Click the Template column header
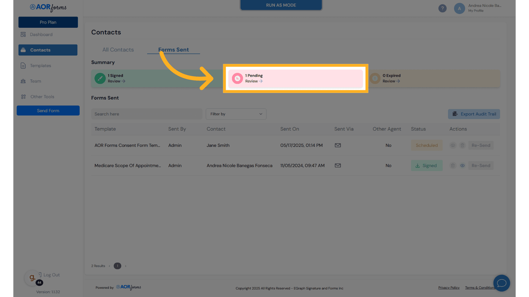The height and width of the screenshot is (297, 529). coord(105,129)
